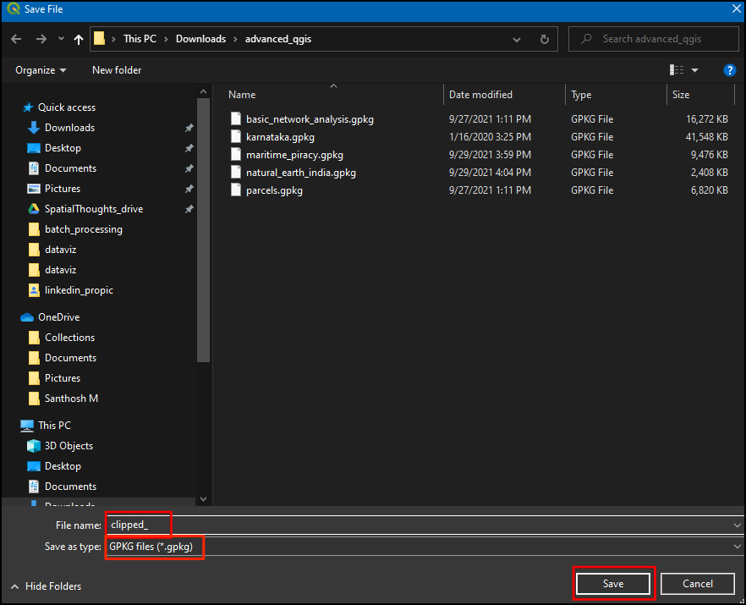
Task: Open the Save as type combo box
Action: pos(425,547)
